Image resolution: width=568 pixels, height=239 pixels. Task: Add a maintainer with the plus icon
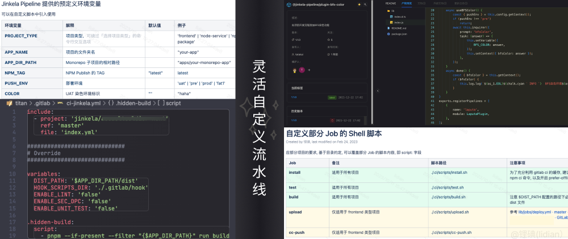[x=309, y=70]
